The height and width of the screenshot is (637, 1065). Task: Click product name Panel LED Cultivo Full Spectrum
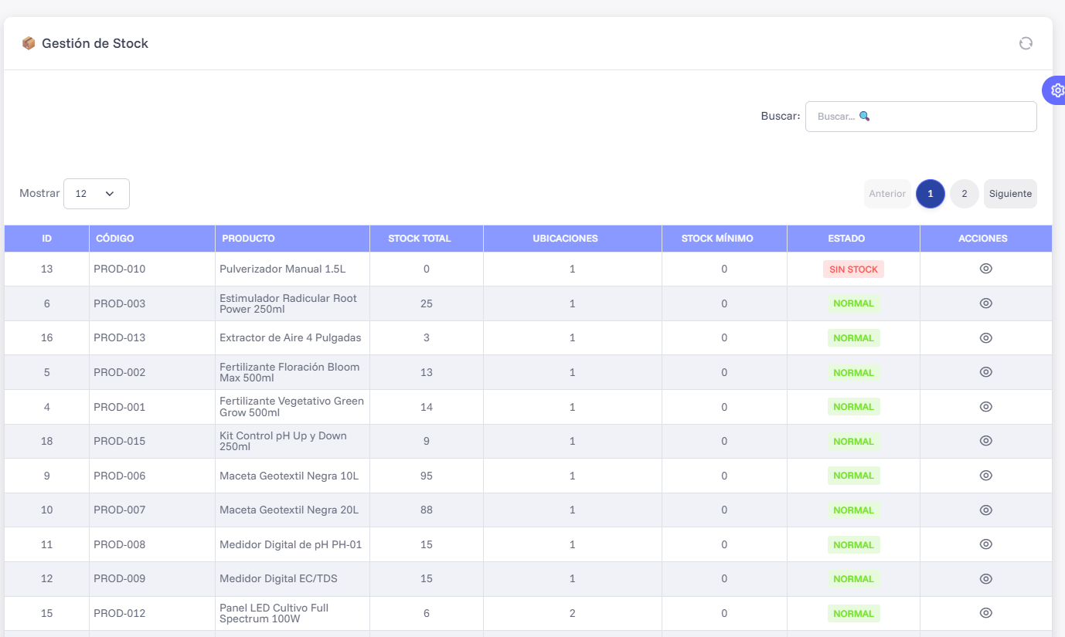coord(274,613)
